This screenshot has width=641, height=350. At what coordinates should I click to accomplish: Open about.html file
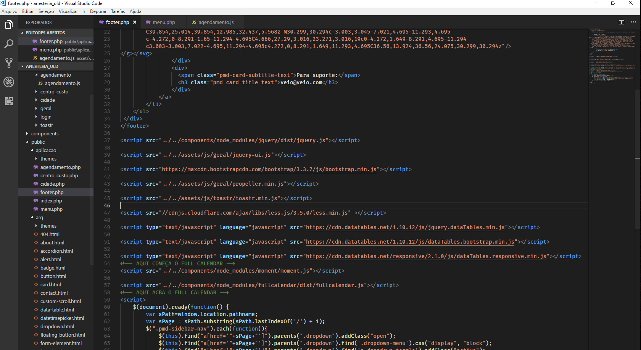tap(56, 243)
